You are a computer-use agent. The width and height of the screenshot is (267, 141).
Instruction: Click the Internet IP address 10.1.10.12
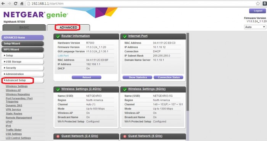(x=159, y=47)
